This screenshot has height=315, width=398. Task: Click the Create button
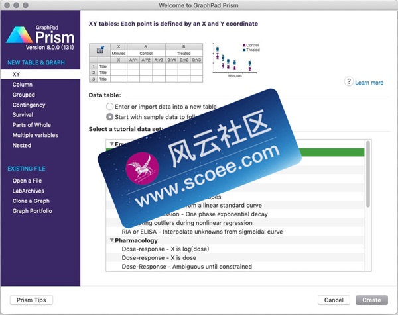[372, 300]
